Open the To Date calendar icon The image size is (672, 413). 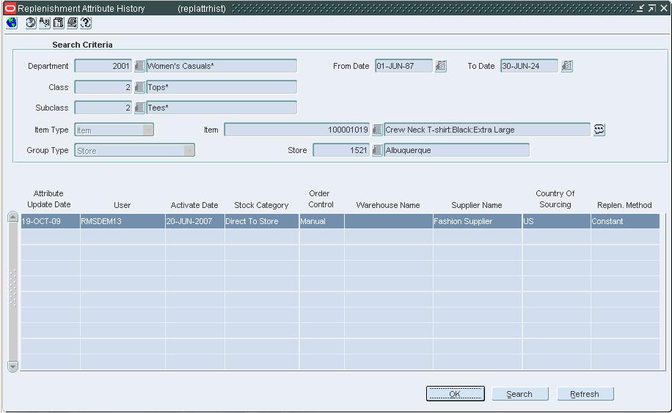[566, 66]
